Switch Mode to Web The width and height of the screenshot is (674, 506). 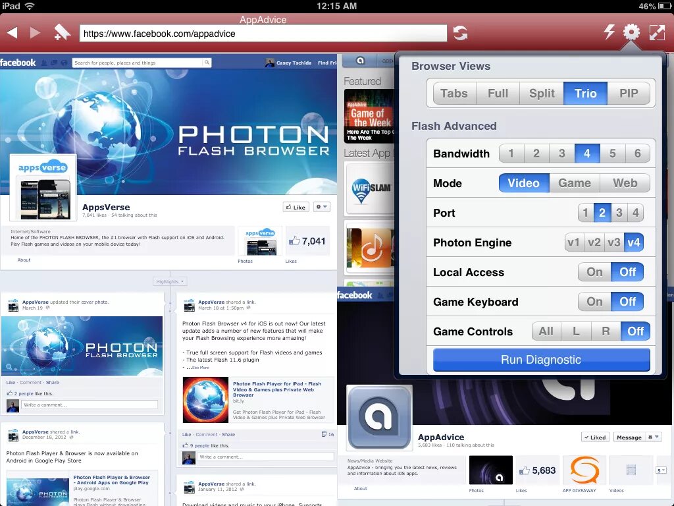(625, 183)
